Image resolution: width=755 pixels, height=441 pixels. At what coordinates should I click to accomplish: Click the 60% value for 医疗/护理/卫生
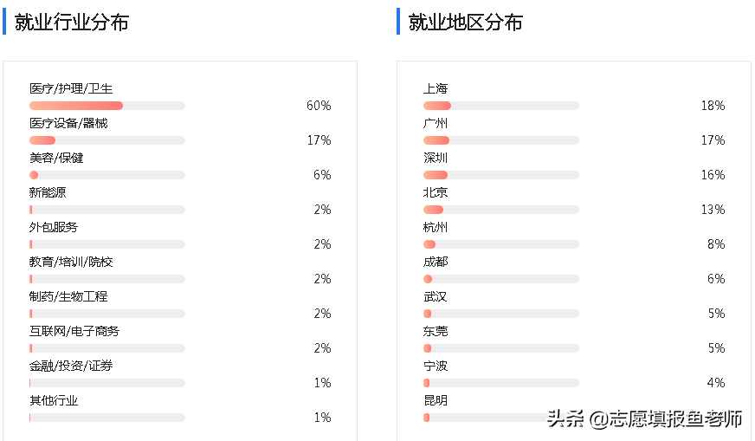point(319,106)
